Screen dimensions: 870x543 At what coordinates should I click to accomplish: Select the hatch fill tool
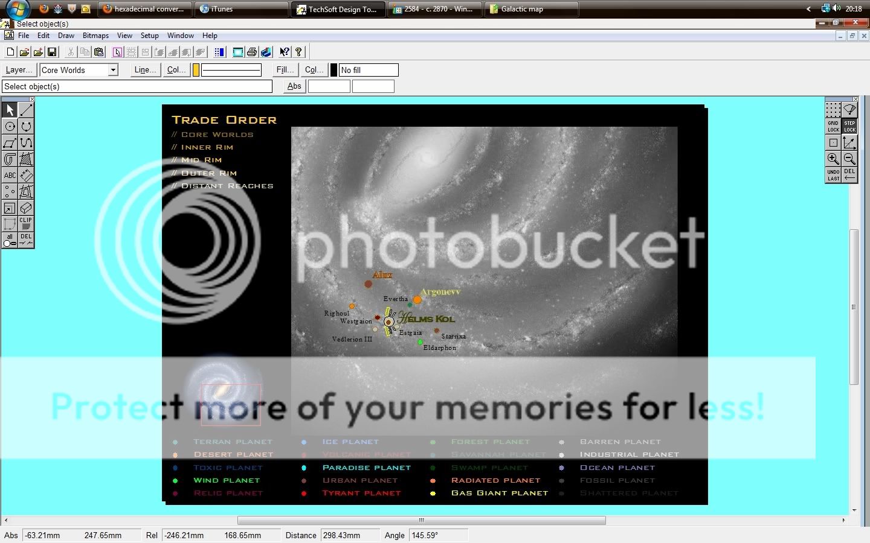click(x=26, y=159)
